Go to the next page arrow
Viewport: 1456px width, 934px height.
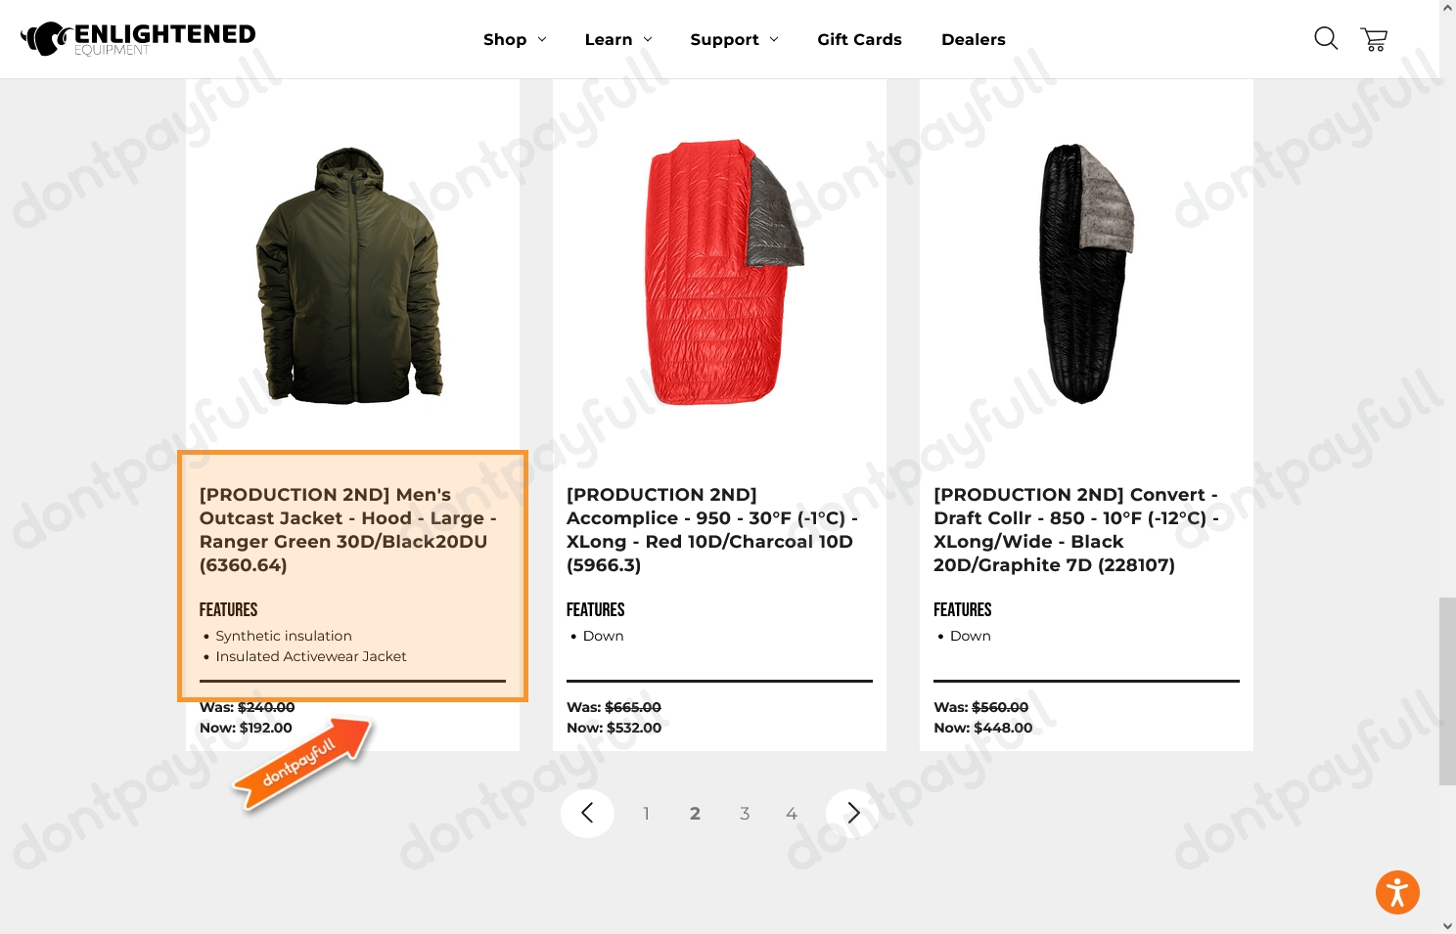click(853, 813)
